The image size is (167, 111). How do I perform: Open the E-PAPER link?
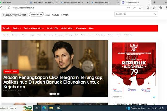click(65, 15)
